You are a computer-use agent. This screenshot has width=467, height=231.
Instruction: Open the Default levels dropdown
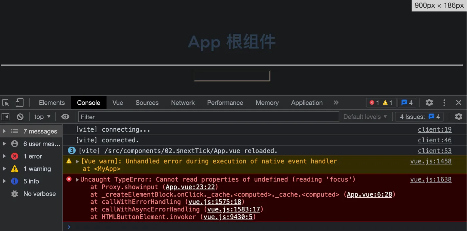(365, 117)
